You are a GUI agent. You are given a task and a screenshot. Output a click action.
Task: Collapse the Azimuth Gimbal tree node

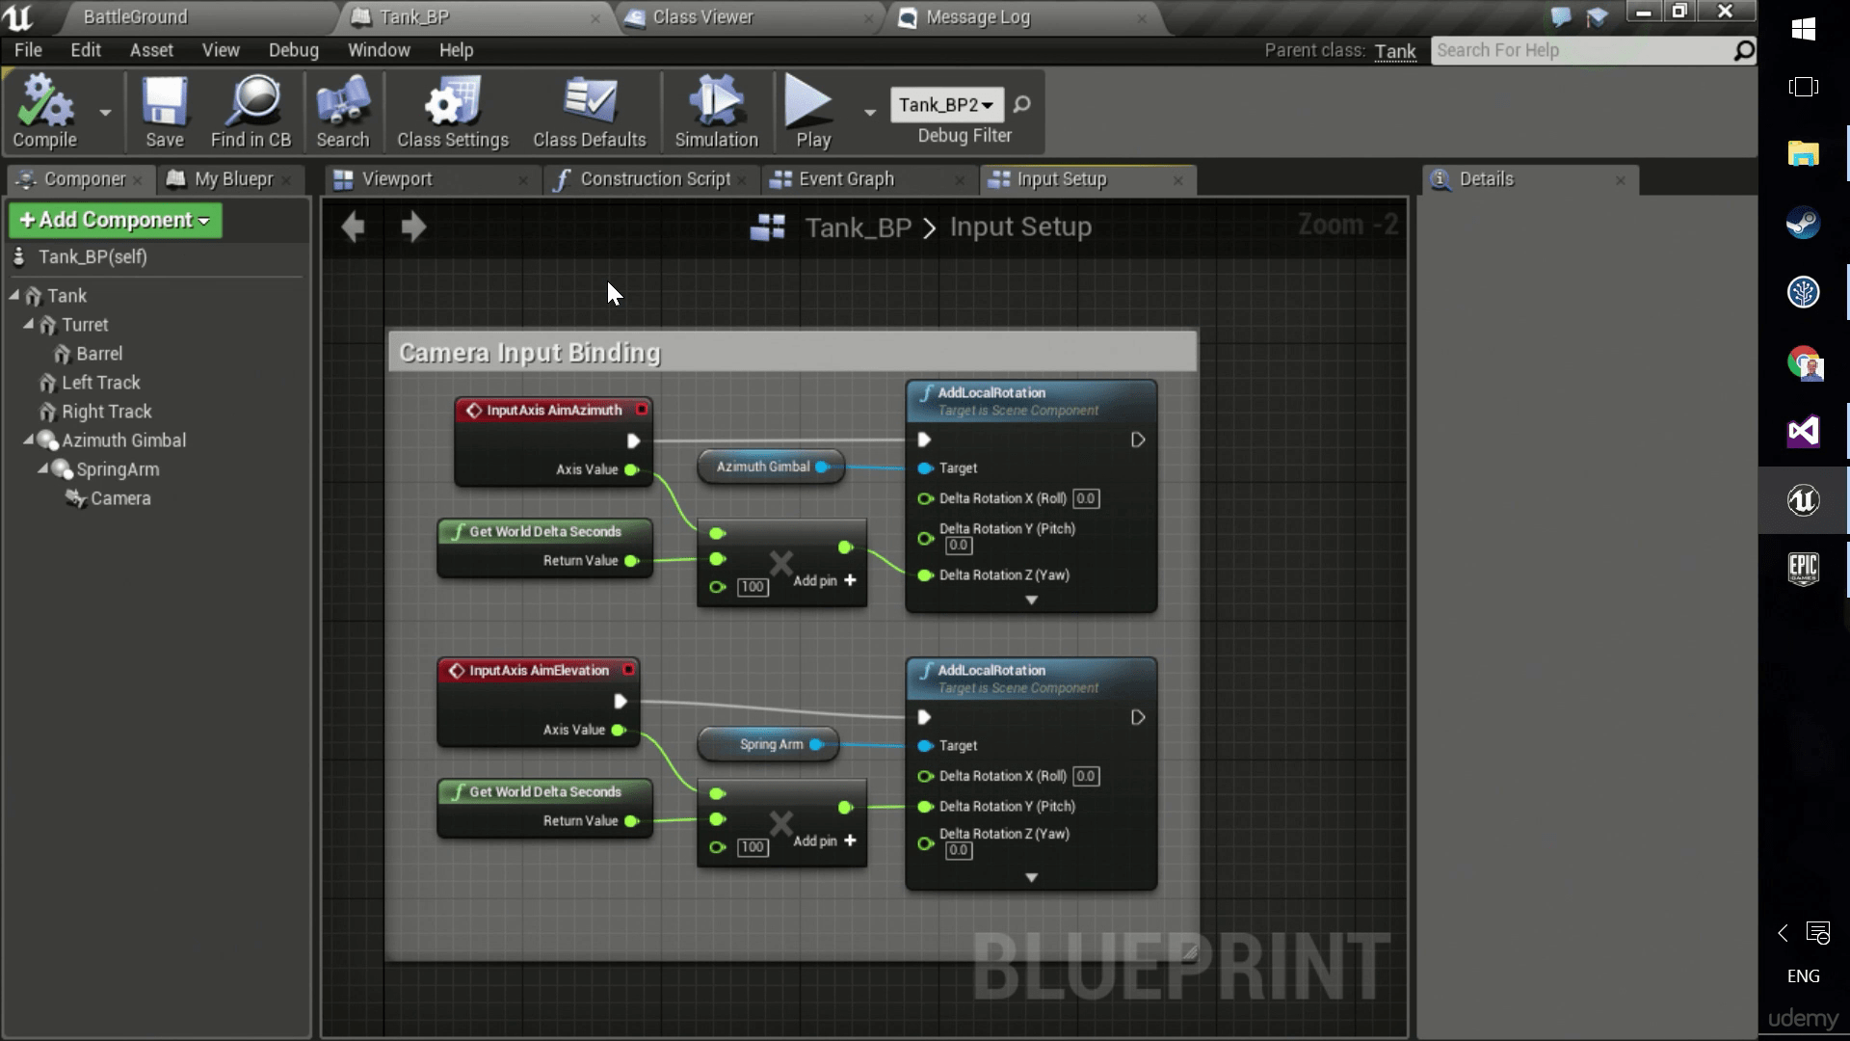(x=29, y=440)
